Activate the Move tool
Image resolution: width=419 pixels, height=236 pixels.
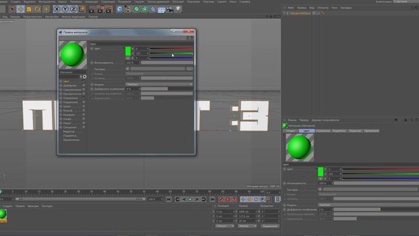[x=20, y=9]
